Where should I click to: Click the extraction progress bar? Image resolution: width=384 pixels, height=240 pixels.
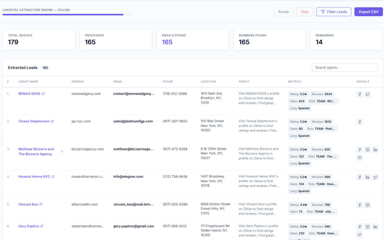click(x=68, y=14)
